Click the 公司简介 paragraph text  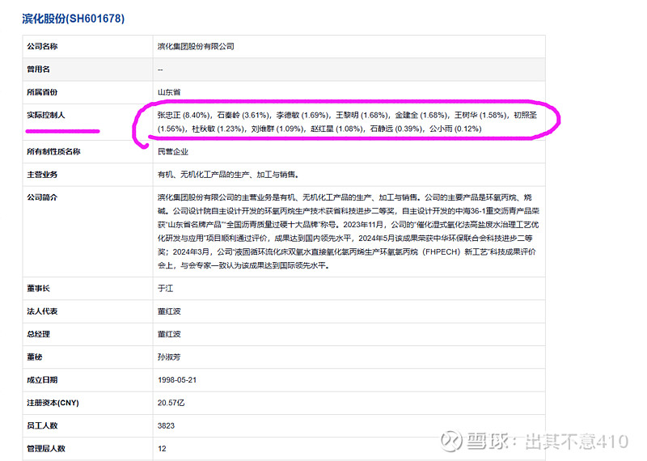point(349,231)
